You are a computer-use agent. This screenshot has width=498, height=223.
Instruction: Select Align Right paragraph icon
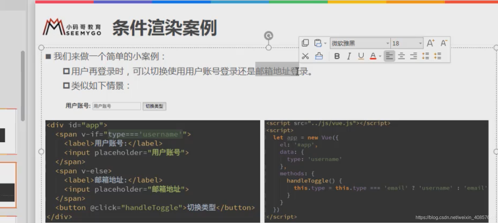click(x=413, y=56)
